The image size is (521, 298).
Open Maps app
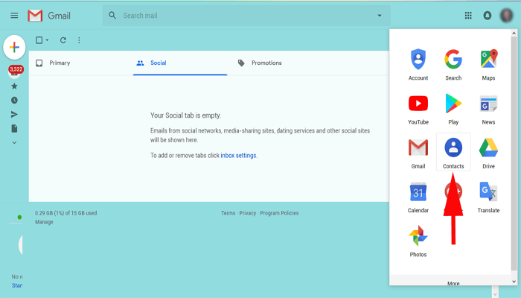[488, 65]
